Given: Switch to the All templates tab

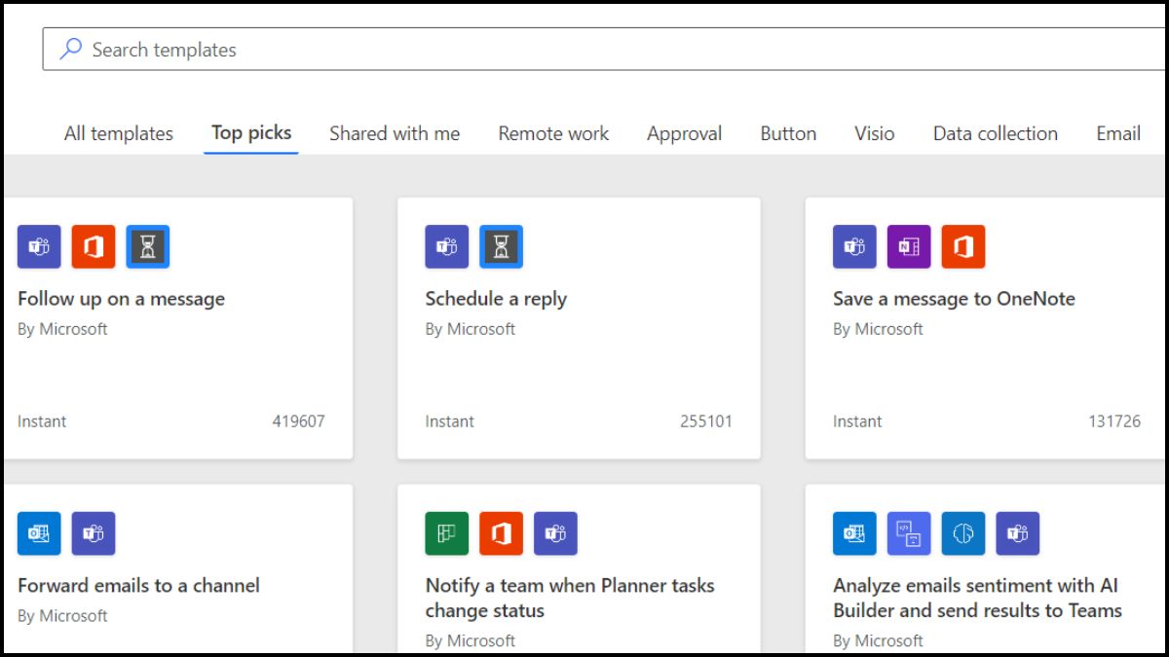Looking at the screenshot, I should [x=119, y=134].
